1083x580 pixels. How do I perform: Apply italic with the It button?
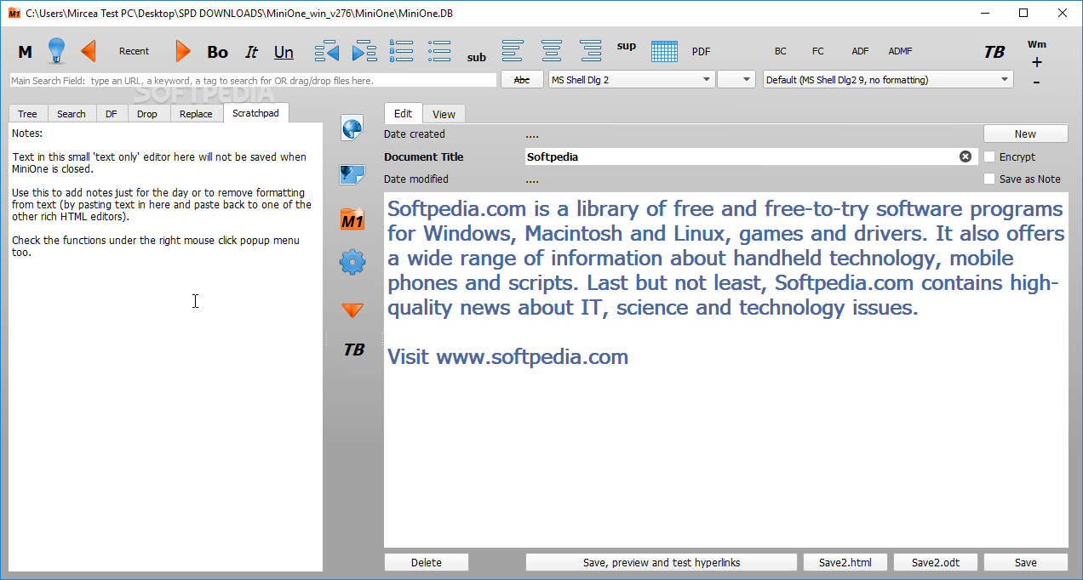[251, 52]
